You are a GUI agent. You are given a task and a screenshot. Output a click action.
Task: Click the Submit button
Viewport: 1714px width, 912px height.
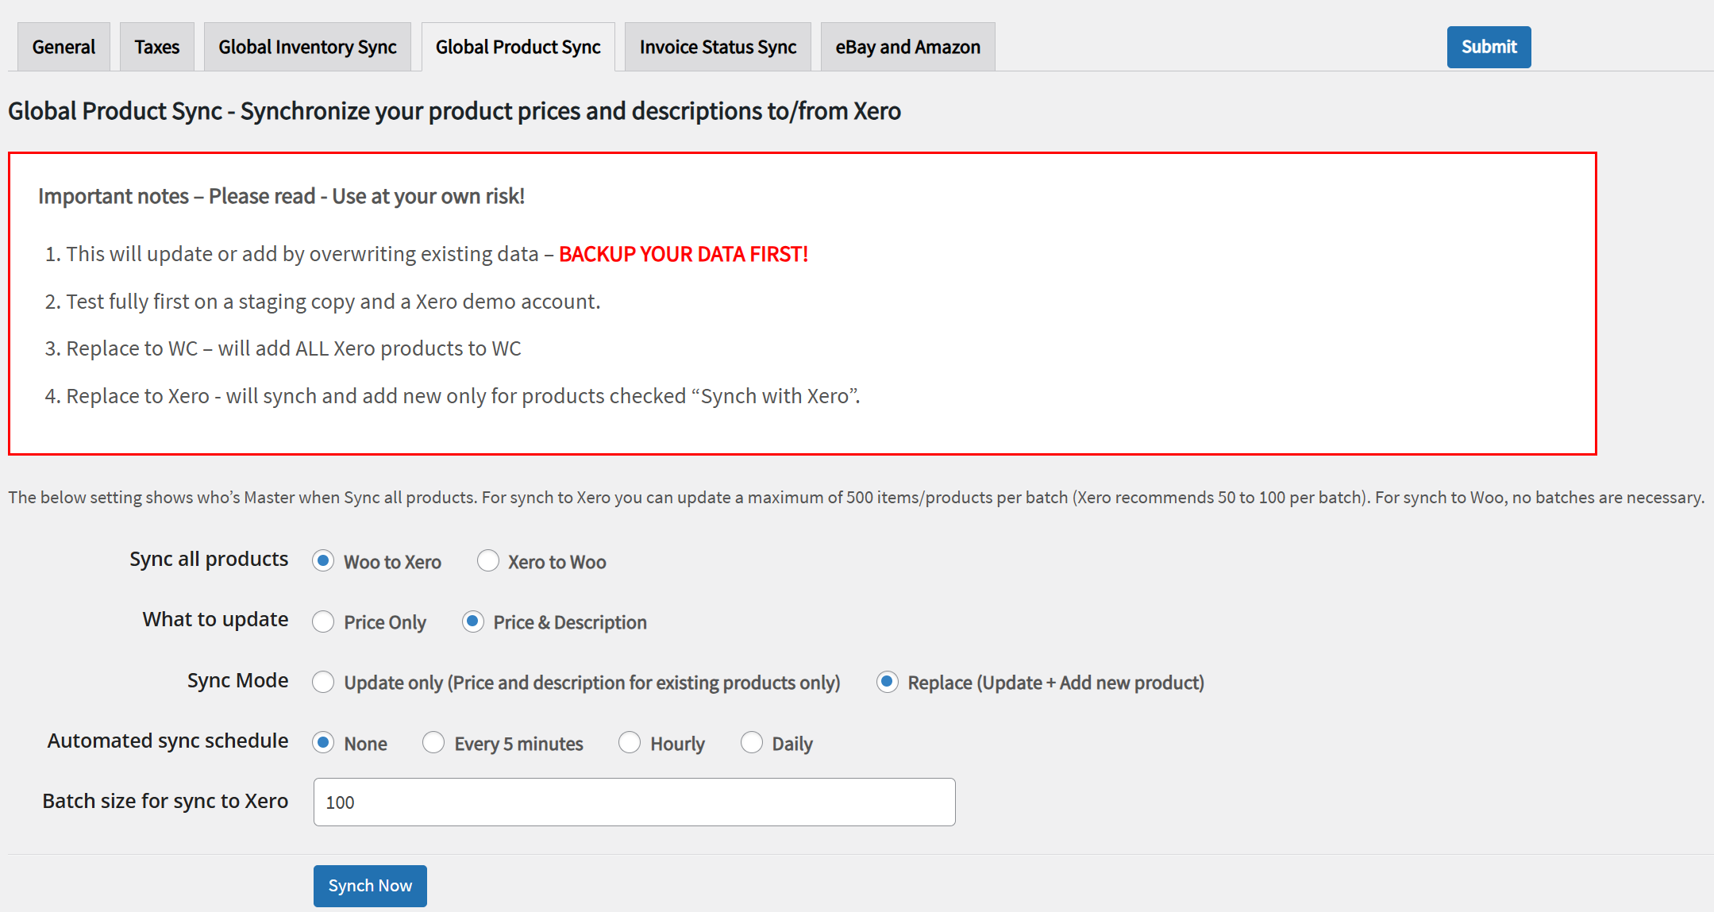(1489, 47)
